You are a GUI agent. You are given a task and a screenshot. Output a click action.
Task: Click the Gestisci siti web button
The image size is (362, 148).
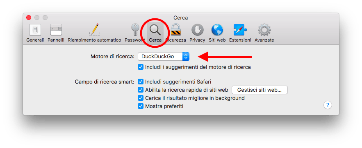tap(260, 90)
